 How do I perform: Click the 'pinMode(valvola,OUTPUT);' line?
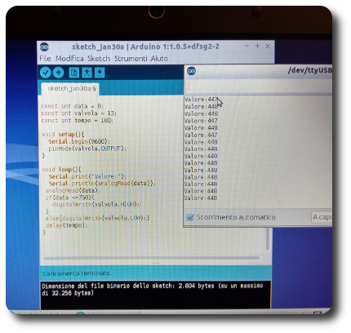point(87,149)
